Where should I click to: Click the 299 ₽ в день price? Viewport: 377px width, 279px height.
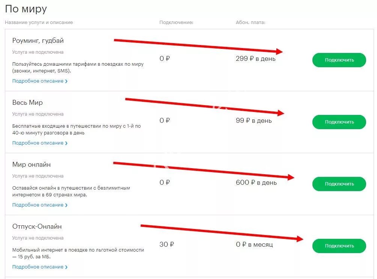tap(256, 59)
